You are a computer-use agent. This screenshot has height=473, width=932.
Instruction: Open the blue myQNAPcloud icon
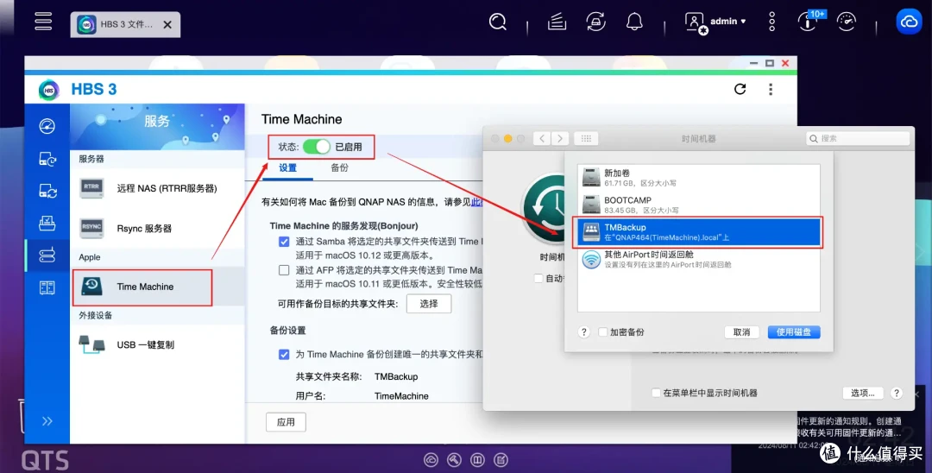click(x=909, y=22)
